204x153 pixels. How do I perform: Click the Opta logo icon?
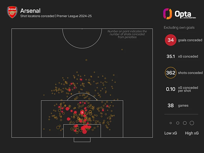168,14
